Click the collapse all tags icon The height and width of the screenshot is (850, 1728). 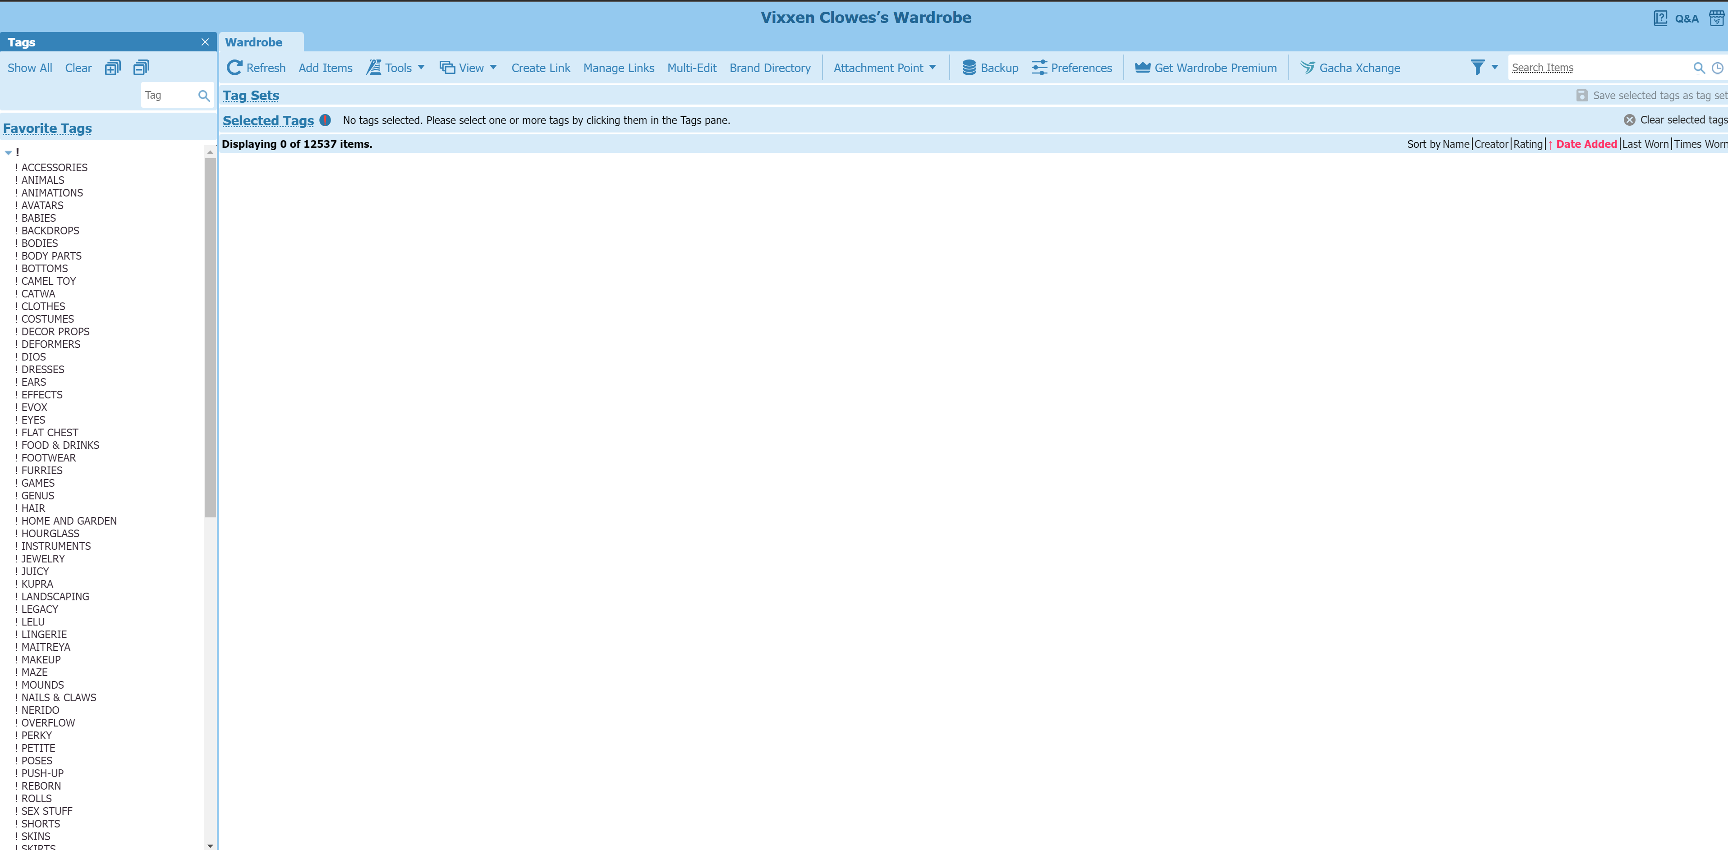(141, 68)
